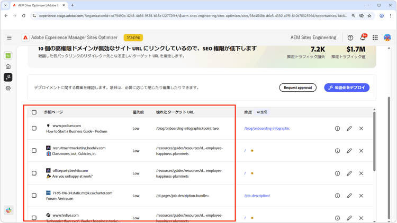Dismiss the officeparty.beehiiv.com row

362,173
